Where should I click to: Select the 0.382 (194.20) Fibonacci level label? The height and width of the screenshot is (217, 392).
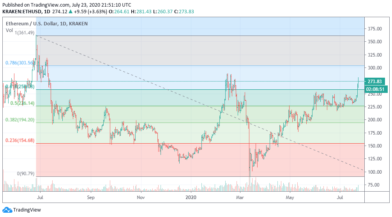(19, 120)
